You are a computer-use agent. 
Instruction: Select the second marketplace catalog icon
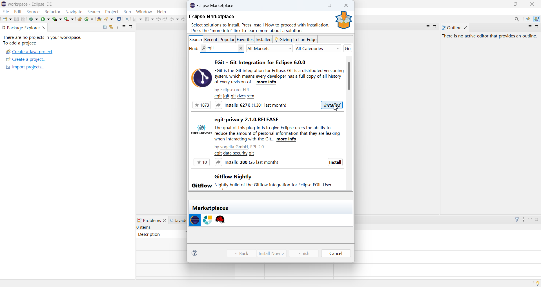(208, 220)
